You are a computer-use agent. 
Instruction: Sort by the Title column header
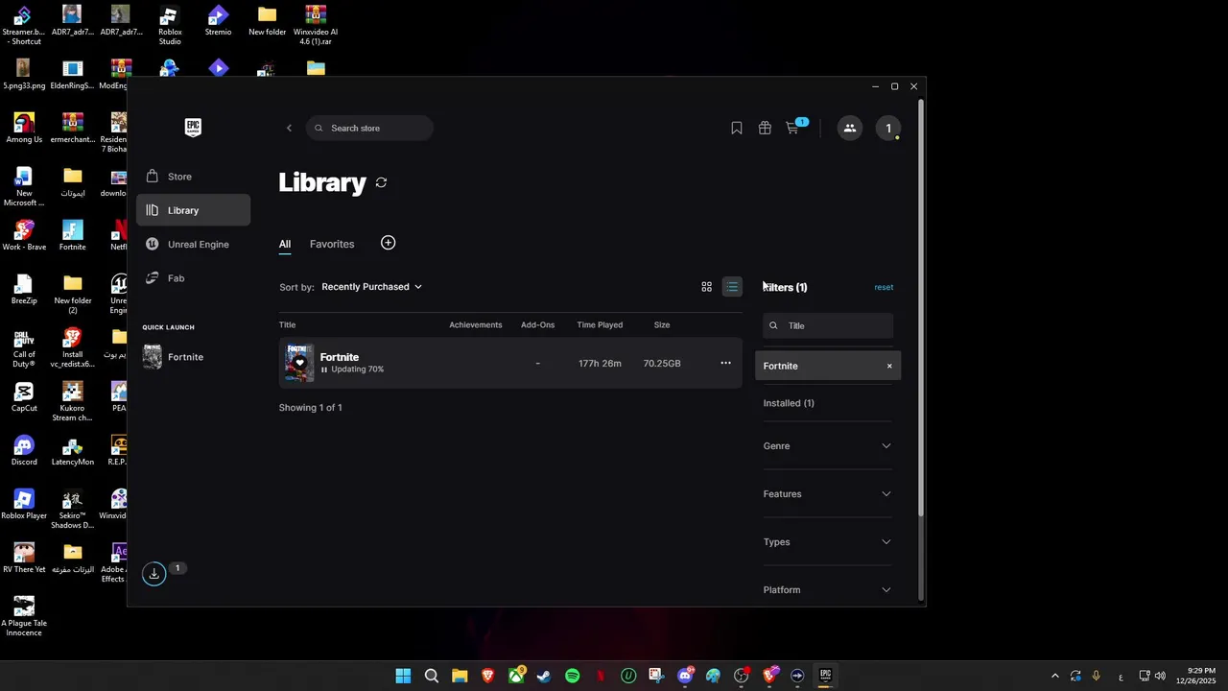(x=287, y=324)
